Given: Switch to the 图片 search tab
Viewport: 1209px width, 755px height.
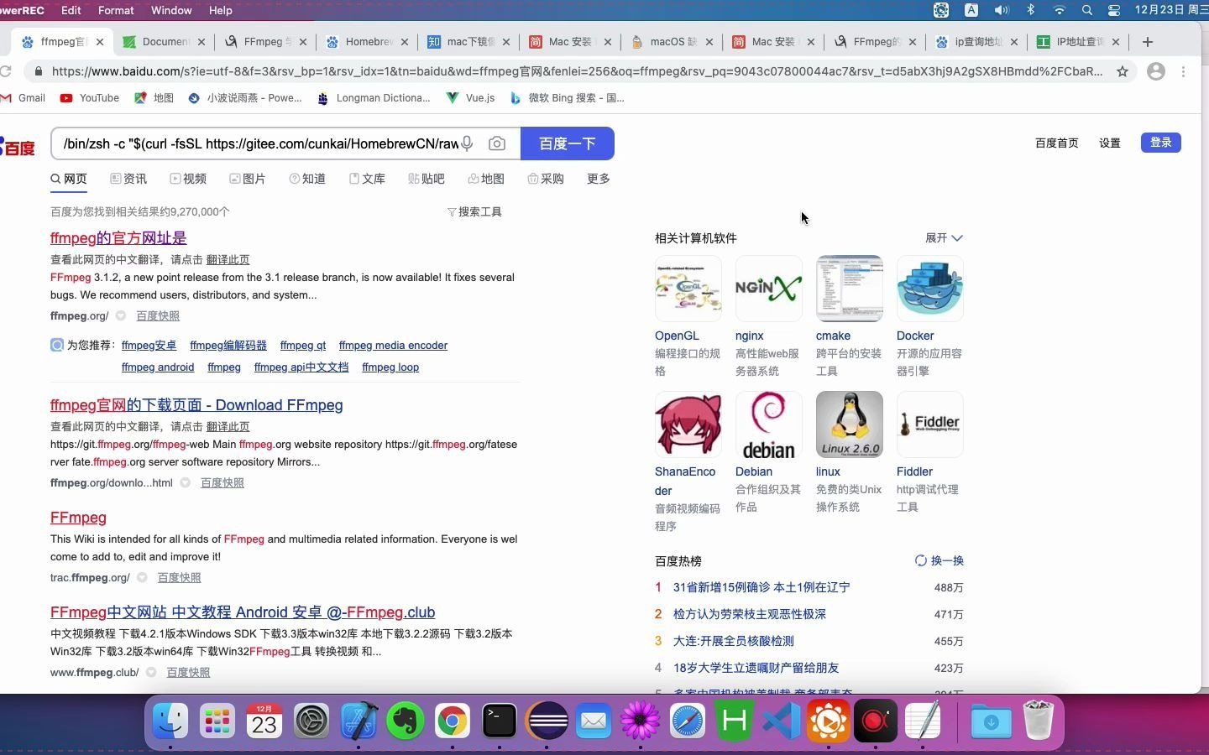Looking at the screenshot, I should [248, 179].
